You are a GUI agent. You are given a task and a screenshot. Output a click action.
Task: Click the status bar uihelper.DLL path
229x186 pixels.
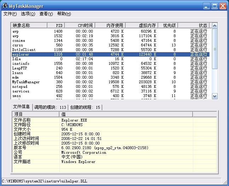pos(45,181)
